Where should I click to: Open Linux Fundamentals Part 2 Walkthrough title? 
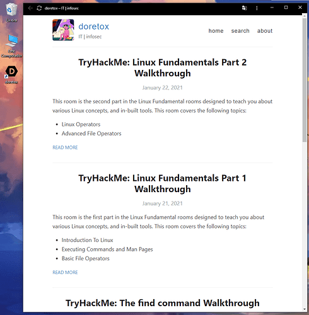pos(163,68)
